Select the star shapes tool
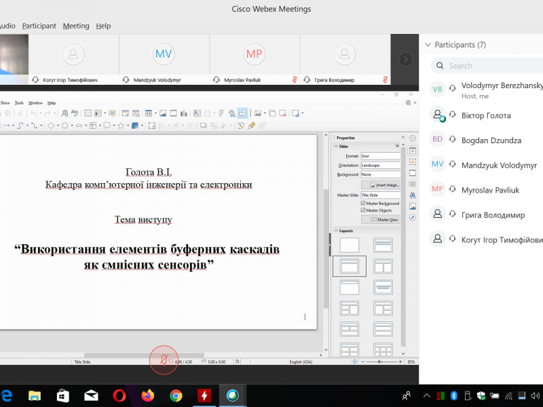The width and height of the screenshot is (543, 407). [x=120, y=125]
